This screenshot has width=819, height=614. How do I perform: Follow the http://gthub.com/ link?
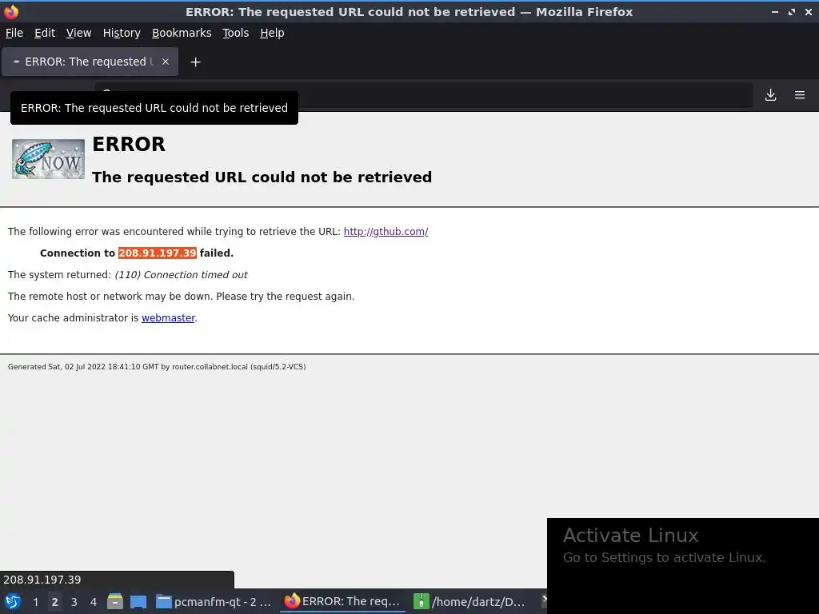coord(386,231)
